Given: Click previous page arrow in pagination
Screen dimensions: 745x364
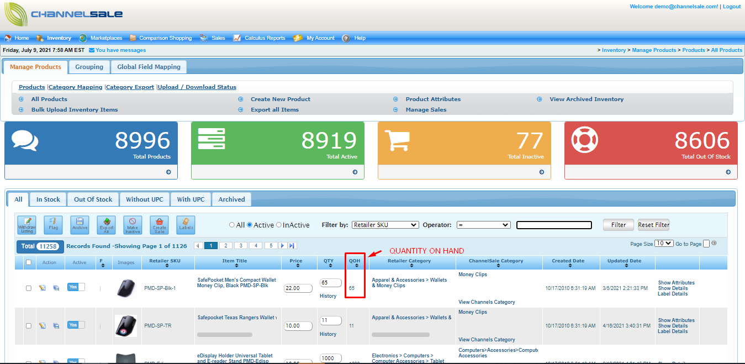Looking at the screenshot, I should (x=199, y=246).
